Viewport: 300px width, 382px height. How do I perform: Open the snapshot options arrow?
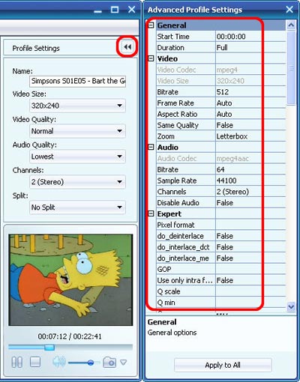(124, 362)
